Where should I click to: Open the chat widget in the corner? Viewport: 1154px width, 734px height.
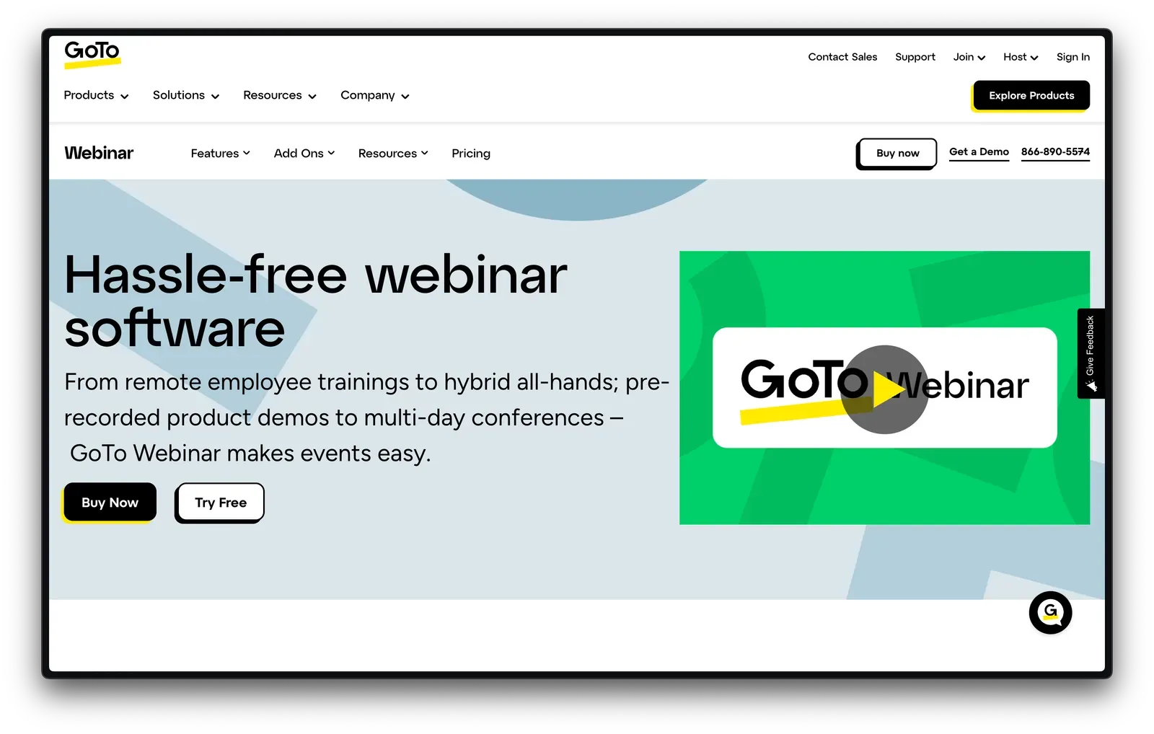tap(1051, 613)
